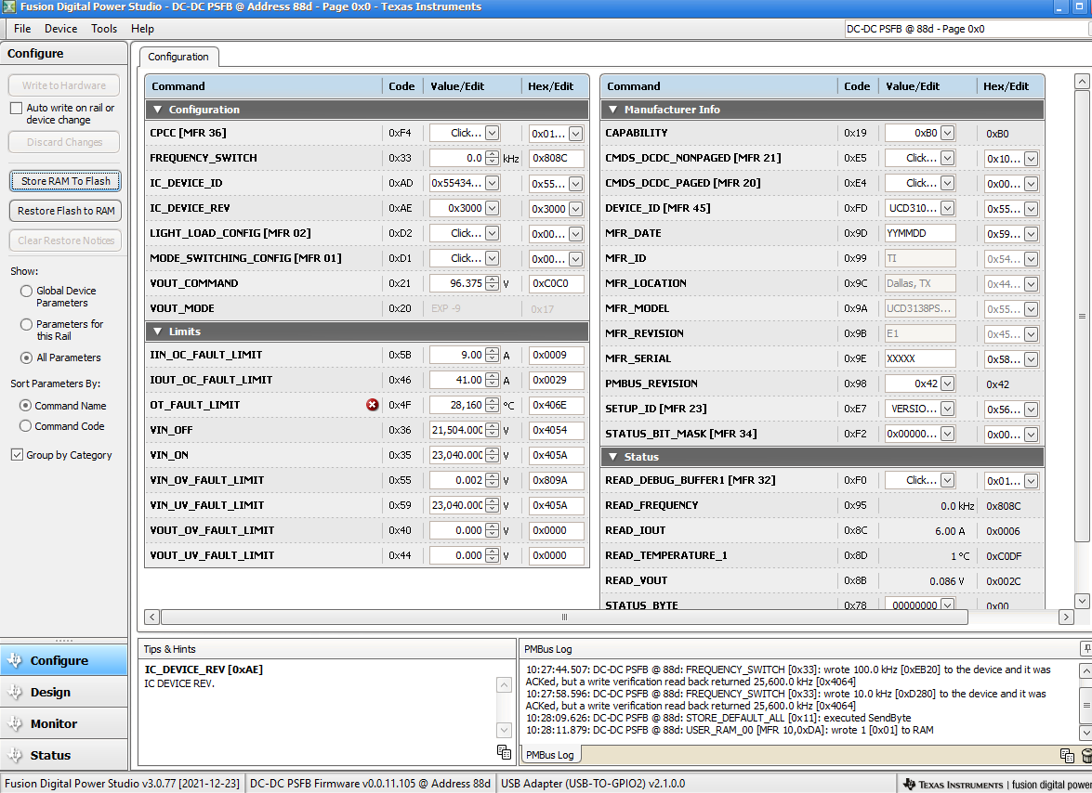Click the red error icon on OT_FAULT_LIMIT
This screenshot has width=1092, height=793.
coord(373,405)
